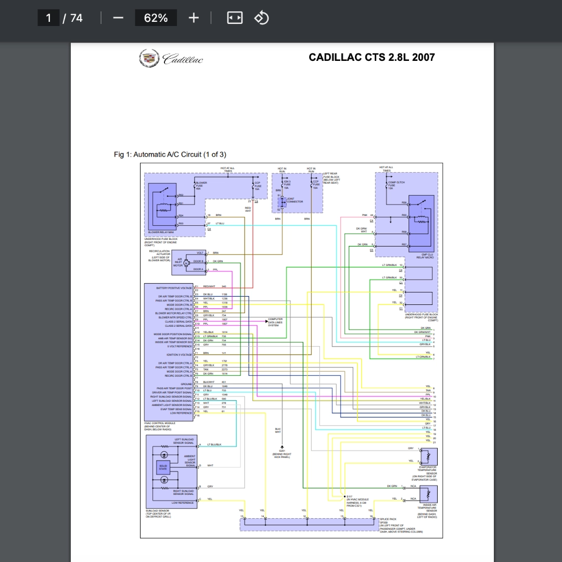
Task: Click the 'IGN 3 FUSE 10A' label
Action: click(287, 185)
